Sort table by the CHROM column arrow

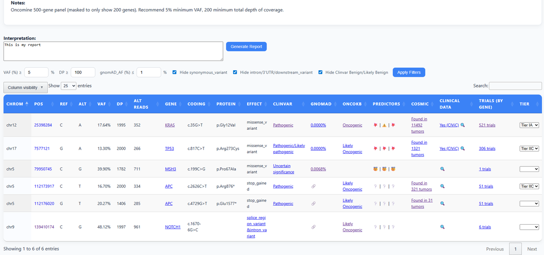27,104
